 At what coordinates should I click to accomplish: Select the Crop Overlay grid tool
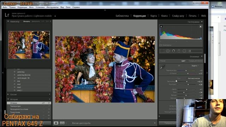[162, 51]
